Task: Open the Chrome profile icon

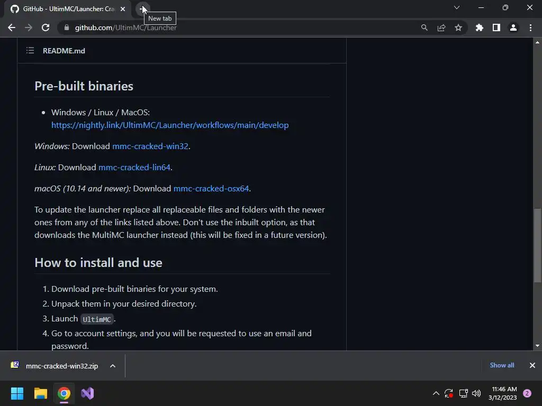Action: 513,27
